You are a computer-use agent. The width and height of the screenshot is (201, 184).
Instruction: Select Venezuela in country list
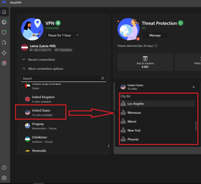(x=64, y=151)
